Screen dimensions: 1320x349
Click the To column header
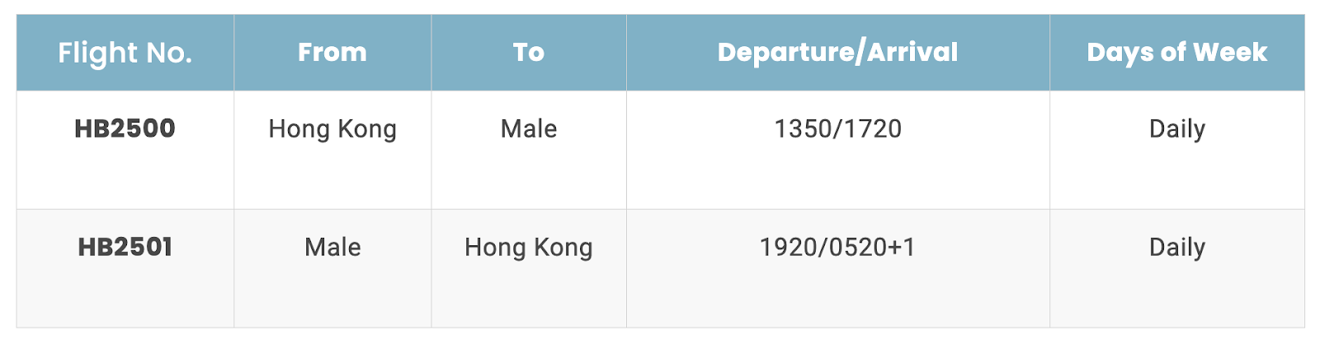click(x=529, y=53)
